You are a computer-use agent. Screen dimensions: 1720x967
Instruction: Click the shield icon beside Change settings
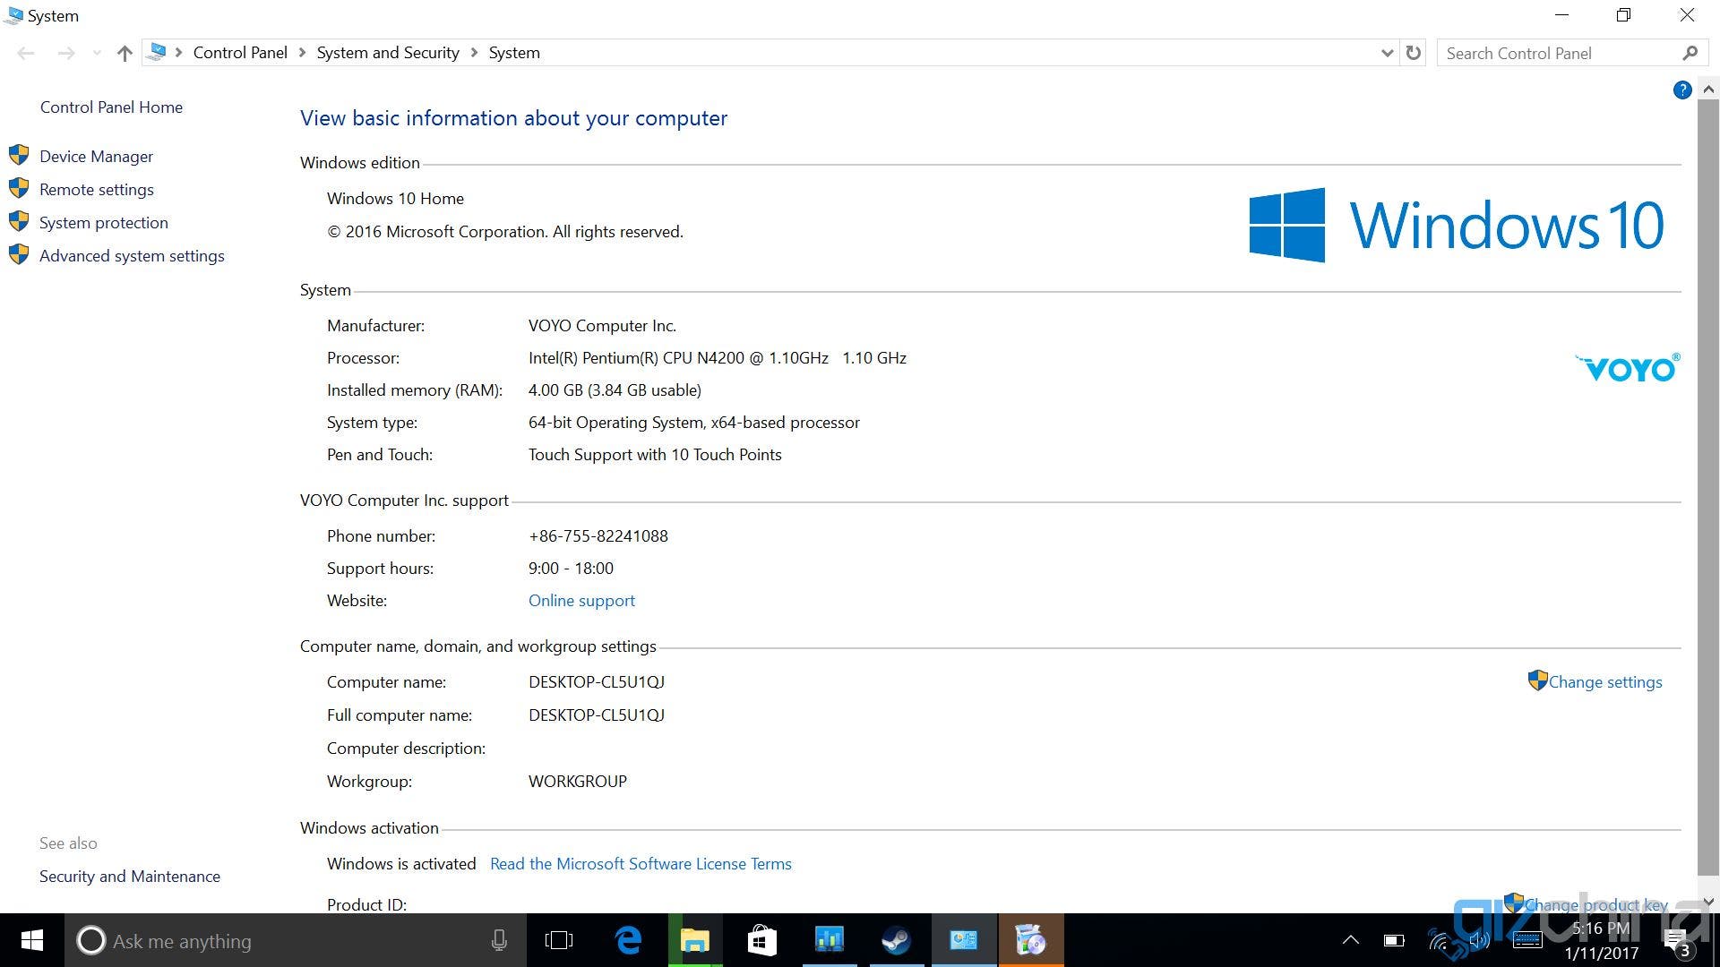(1537, 680)
